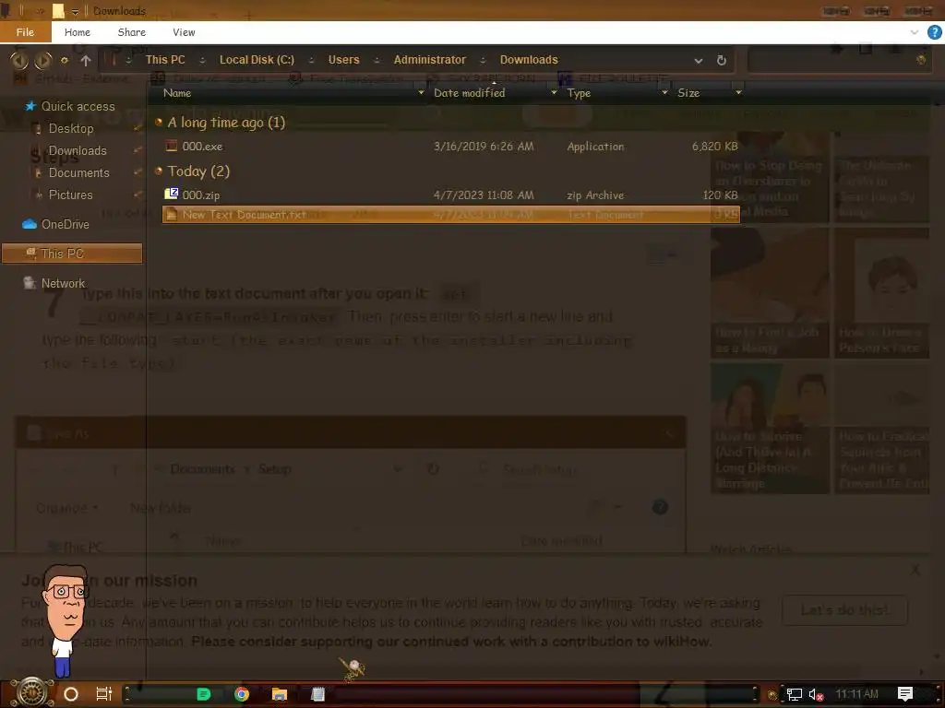Switch to File Explorer on taskbar
Screen dimensions: 945x708
click(279, 694)
